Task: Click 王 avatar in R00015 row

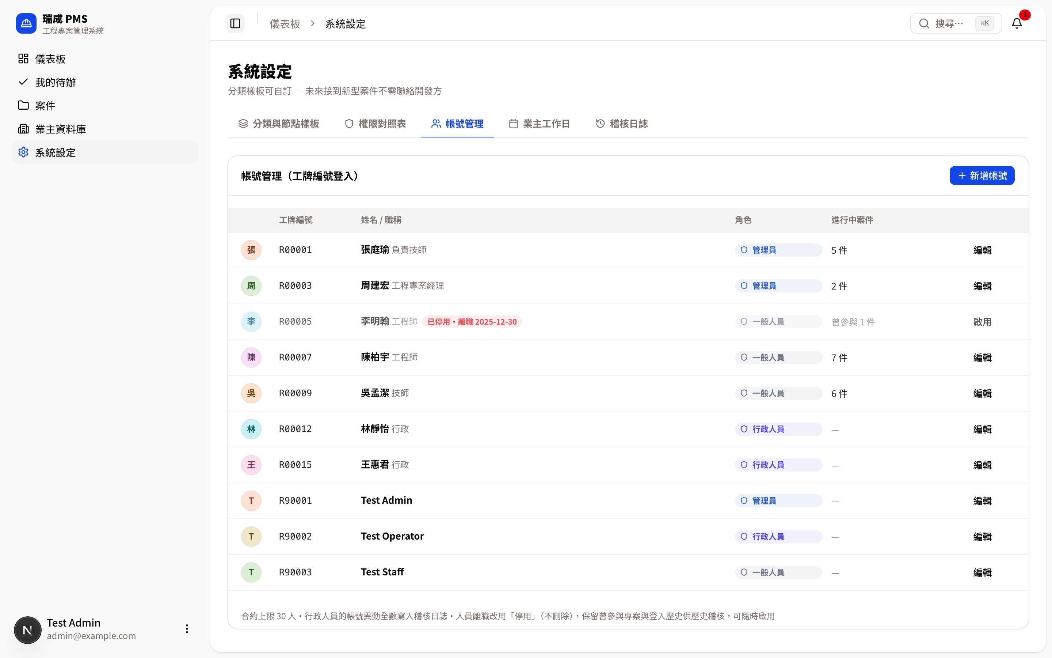Action: coord(251,465)
